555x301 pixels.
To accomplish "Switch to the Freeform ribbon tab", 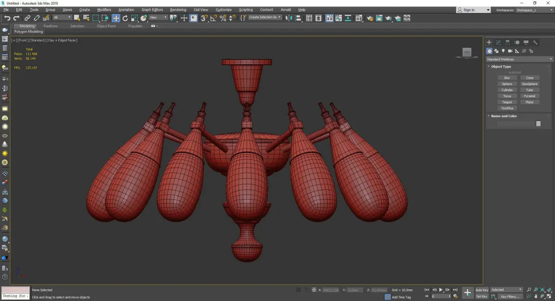I will coord(50,26).
